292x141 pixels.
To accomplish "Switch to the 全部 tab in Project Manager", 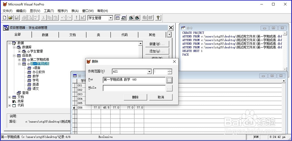I will [x=18, y=35].
